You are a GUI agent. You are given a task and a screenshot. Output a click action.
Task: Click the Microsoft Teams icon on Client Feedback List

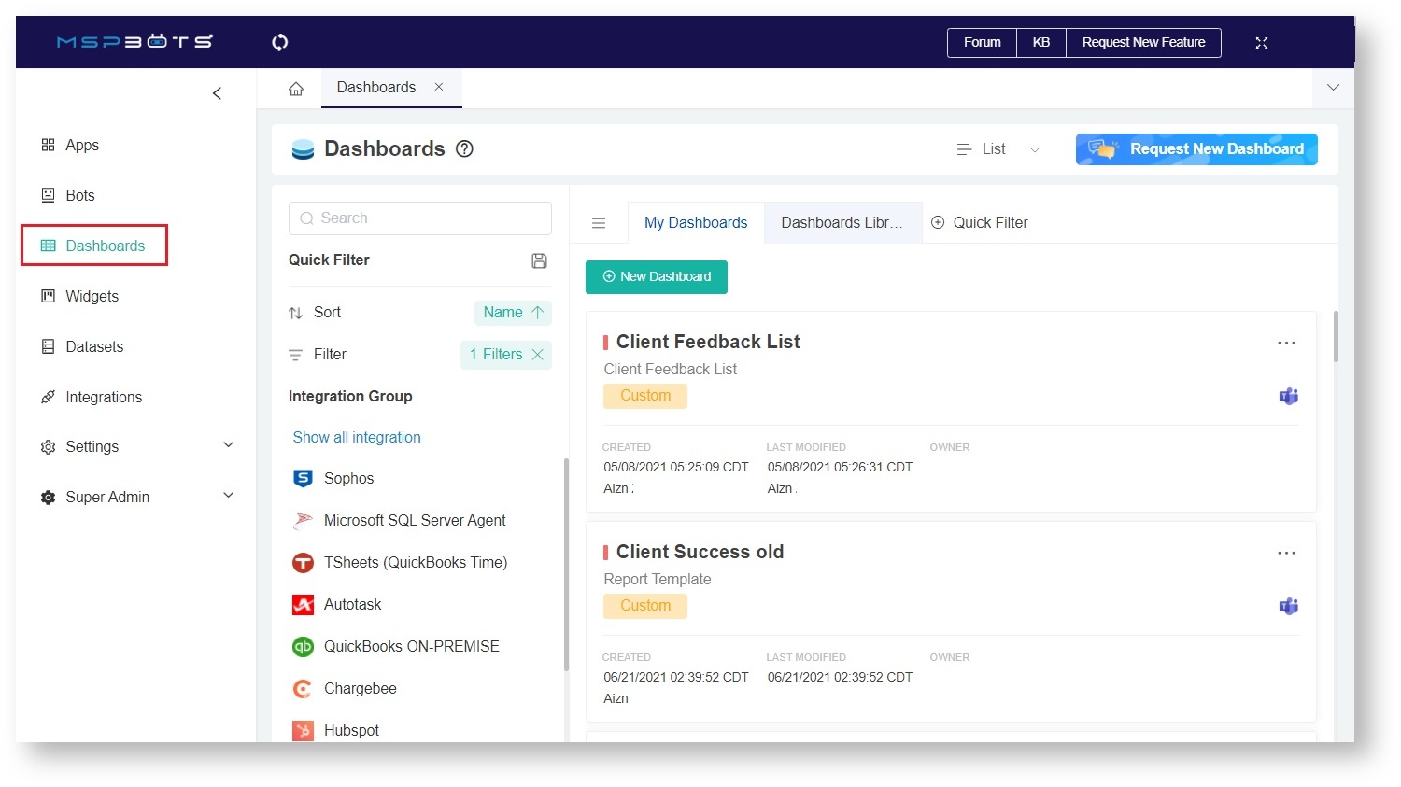[1288, 396]
